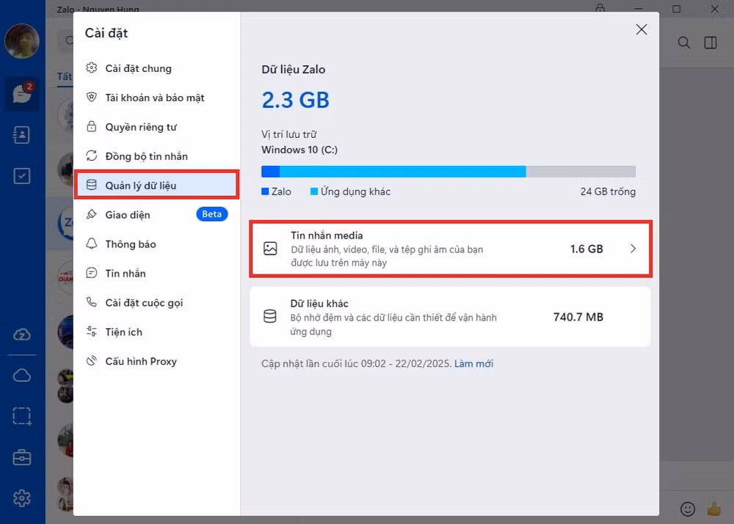Click the Làm mới refresh link

pos(473,364)
